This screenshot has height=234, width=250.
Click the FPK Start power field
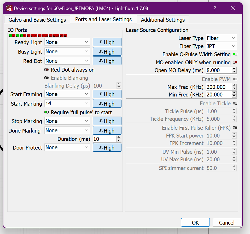(x=219, y=136)
